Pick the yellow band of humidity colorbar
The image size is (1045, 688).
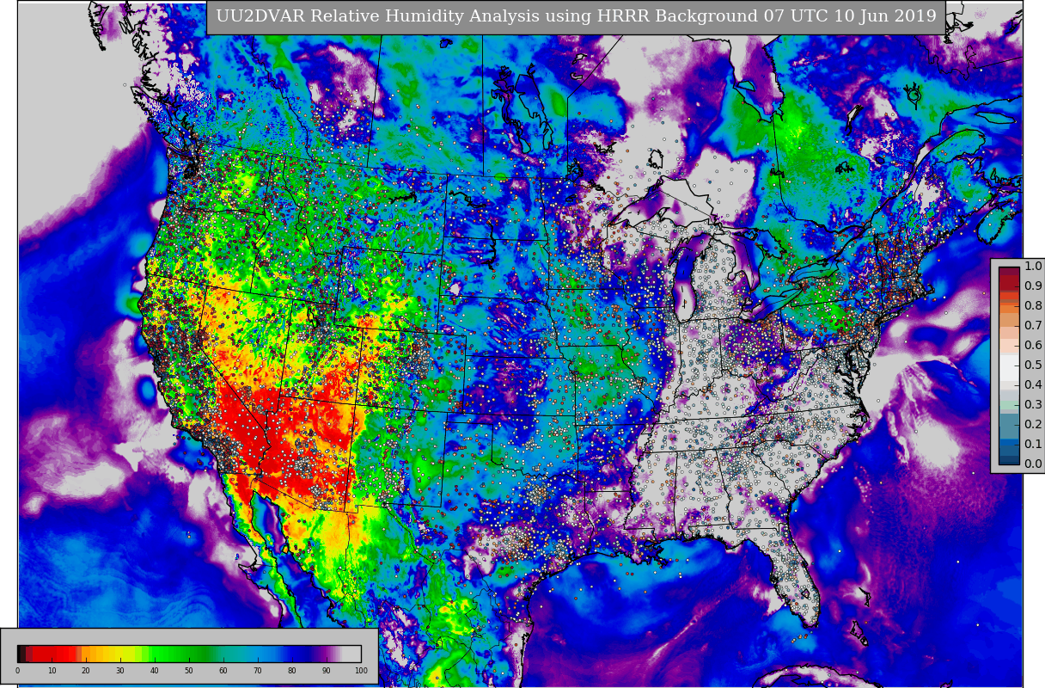tap(120, 654)
